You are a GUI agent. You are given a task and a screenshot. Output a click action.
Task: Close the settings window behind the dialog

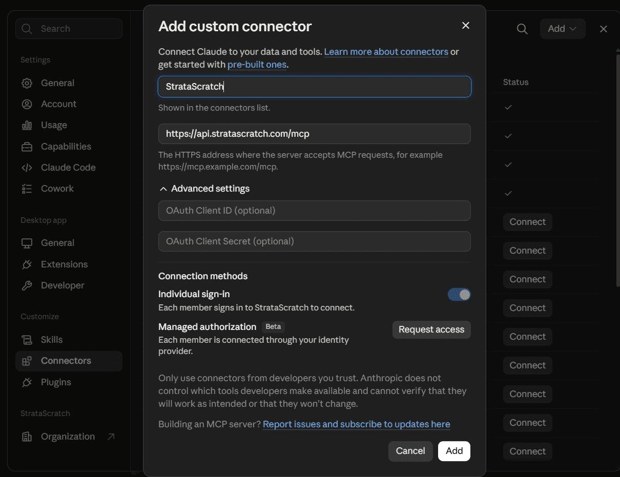tap(604, 29)
